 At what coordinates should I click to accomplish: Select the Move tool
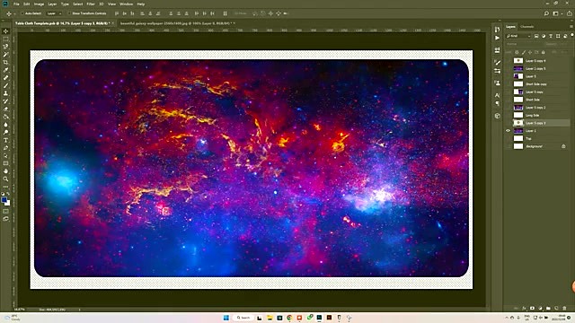pyautogui.click(x=5, y=31)
